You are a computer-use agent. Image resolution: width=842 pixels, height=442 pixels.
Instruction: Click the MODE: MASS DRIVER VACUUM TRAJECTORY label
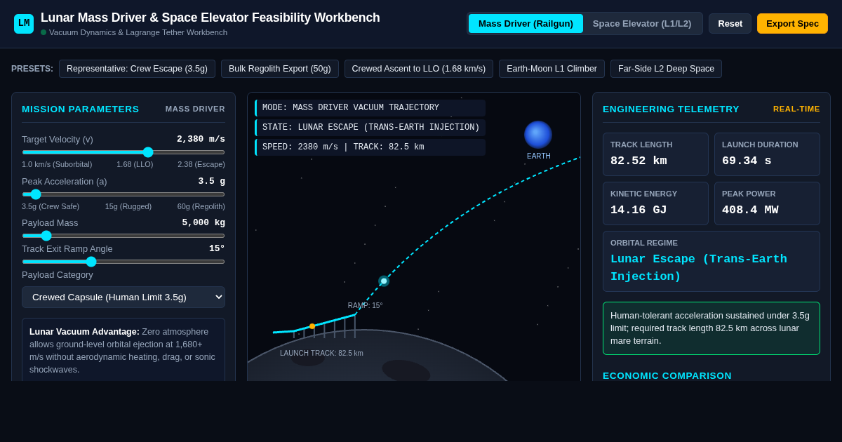tap(370, 108)
